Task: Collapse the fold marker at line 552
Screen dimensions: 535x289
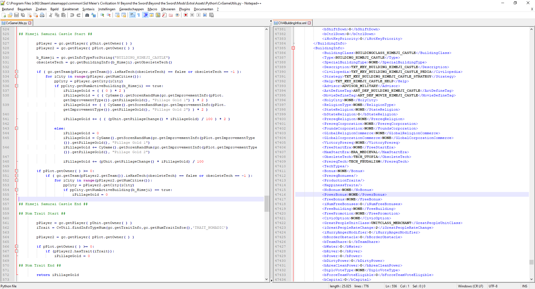Action: (x=16, y=180)
